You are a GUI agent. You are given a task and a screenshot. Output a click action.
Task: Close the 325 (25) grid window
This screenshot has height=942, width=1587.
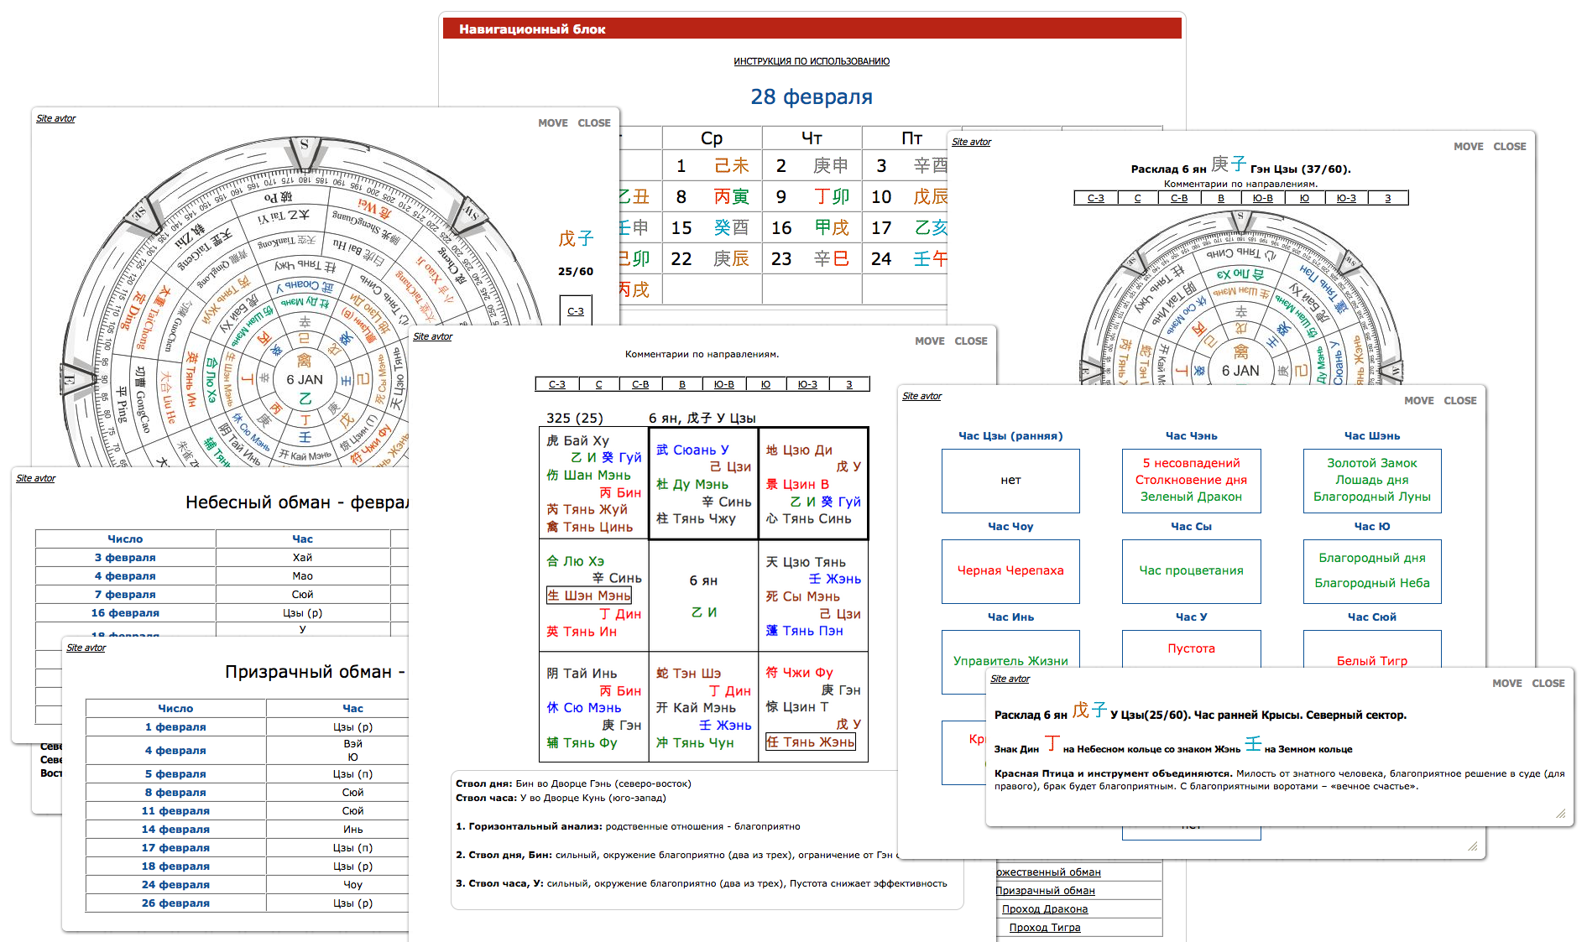971,341
